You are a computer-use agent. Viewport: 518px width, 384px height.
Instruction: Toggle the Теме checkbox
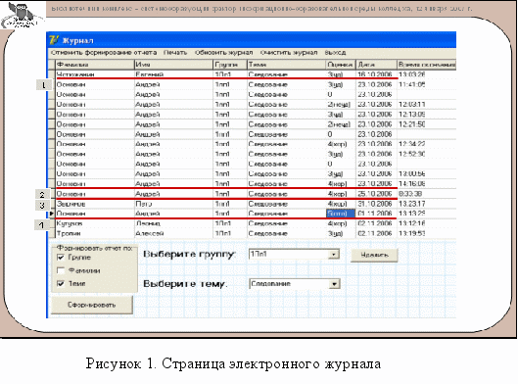61,283
